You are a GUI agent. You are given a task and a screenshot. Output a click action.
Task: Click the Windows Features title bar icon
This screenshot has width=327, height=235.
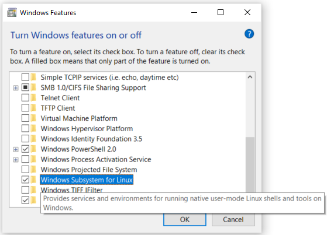[12, 12]
